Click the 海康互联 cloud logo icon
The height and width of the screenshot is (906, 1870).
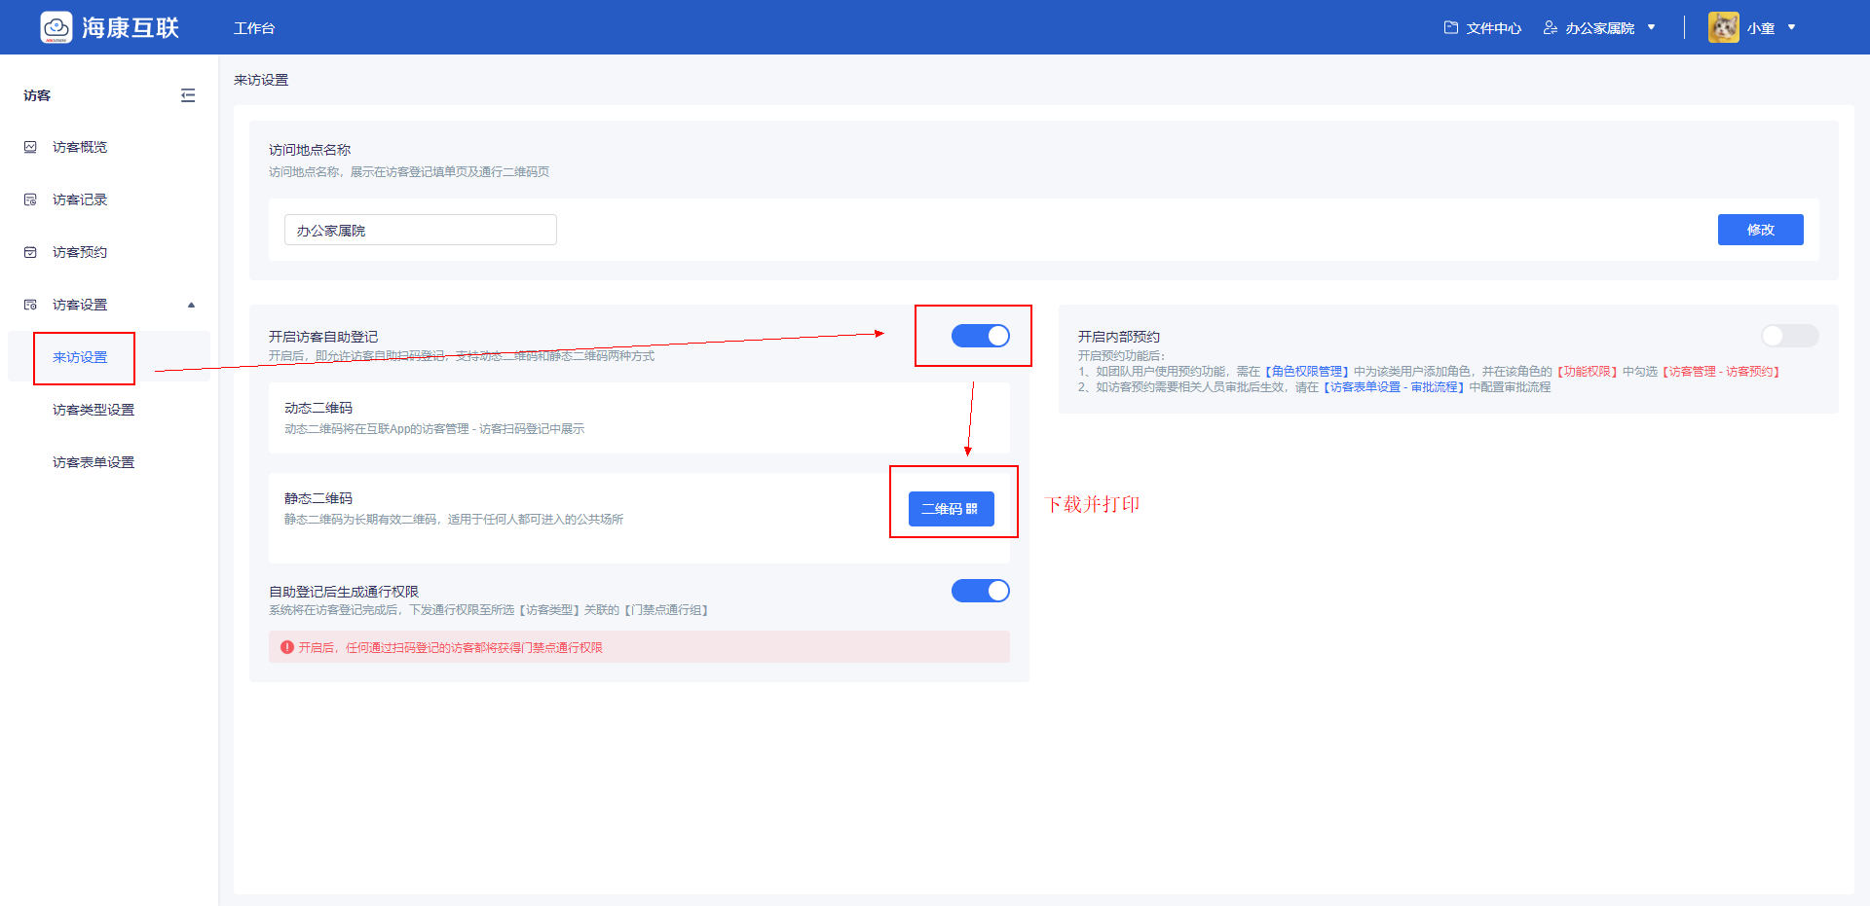pyautogui.click(x=56, y=27)
